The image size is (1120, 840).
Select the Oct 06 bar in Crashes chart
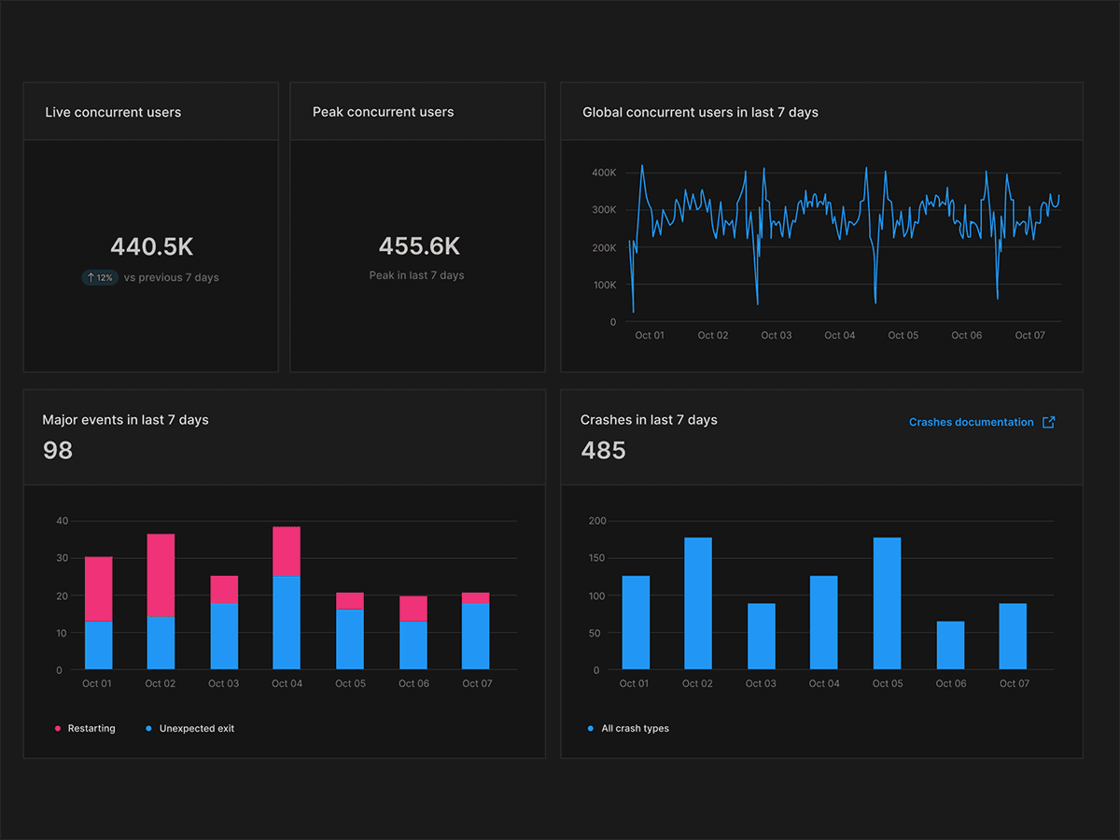950,645
